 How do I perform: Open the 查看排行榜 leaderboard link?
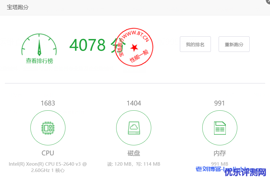pos(39,61)
